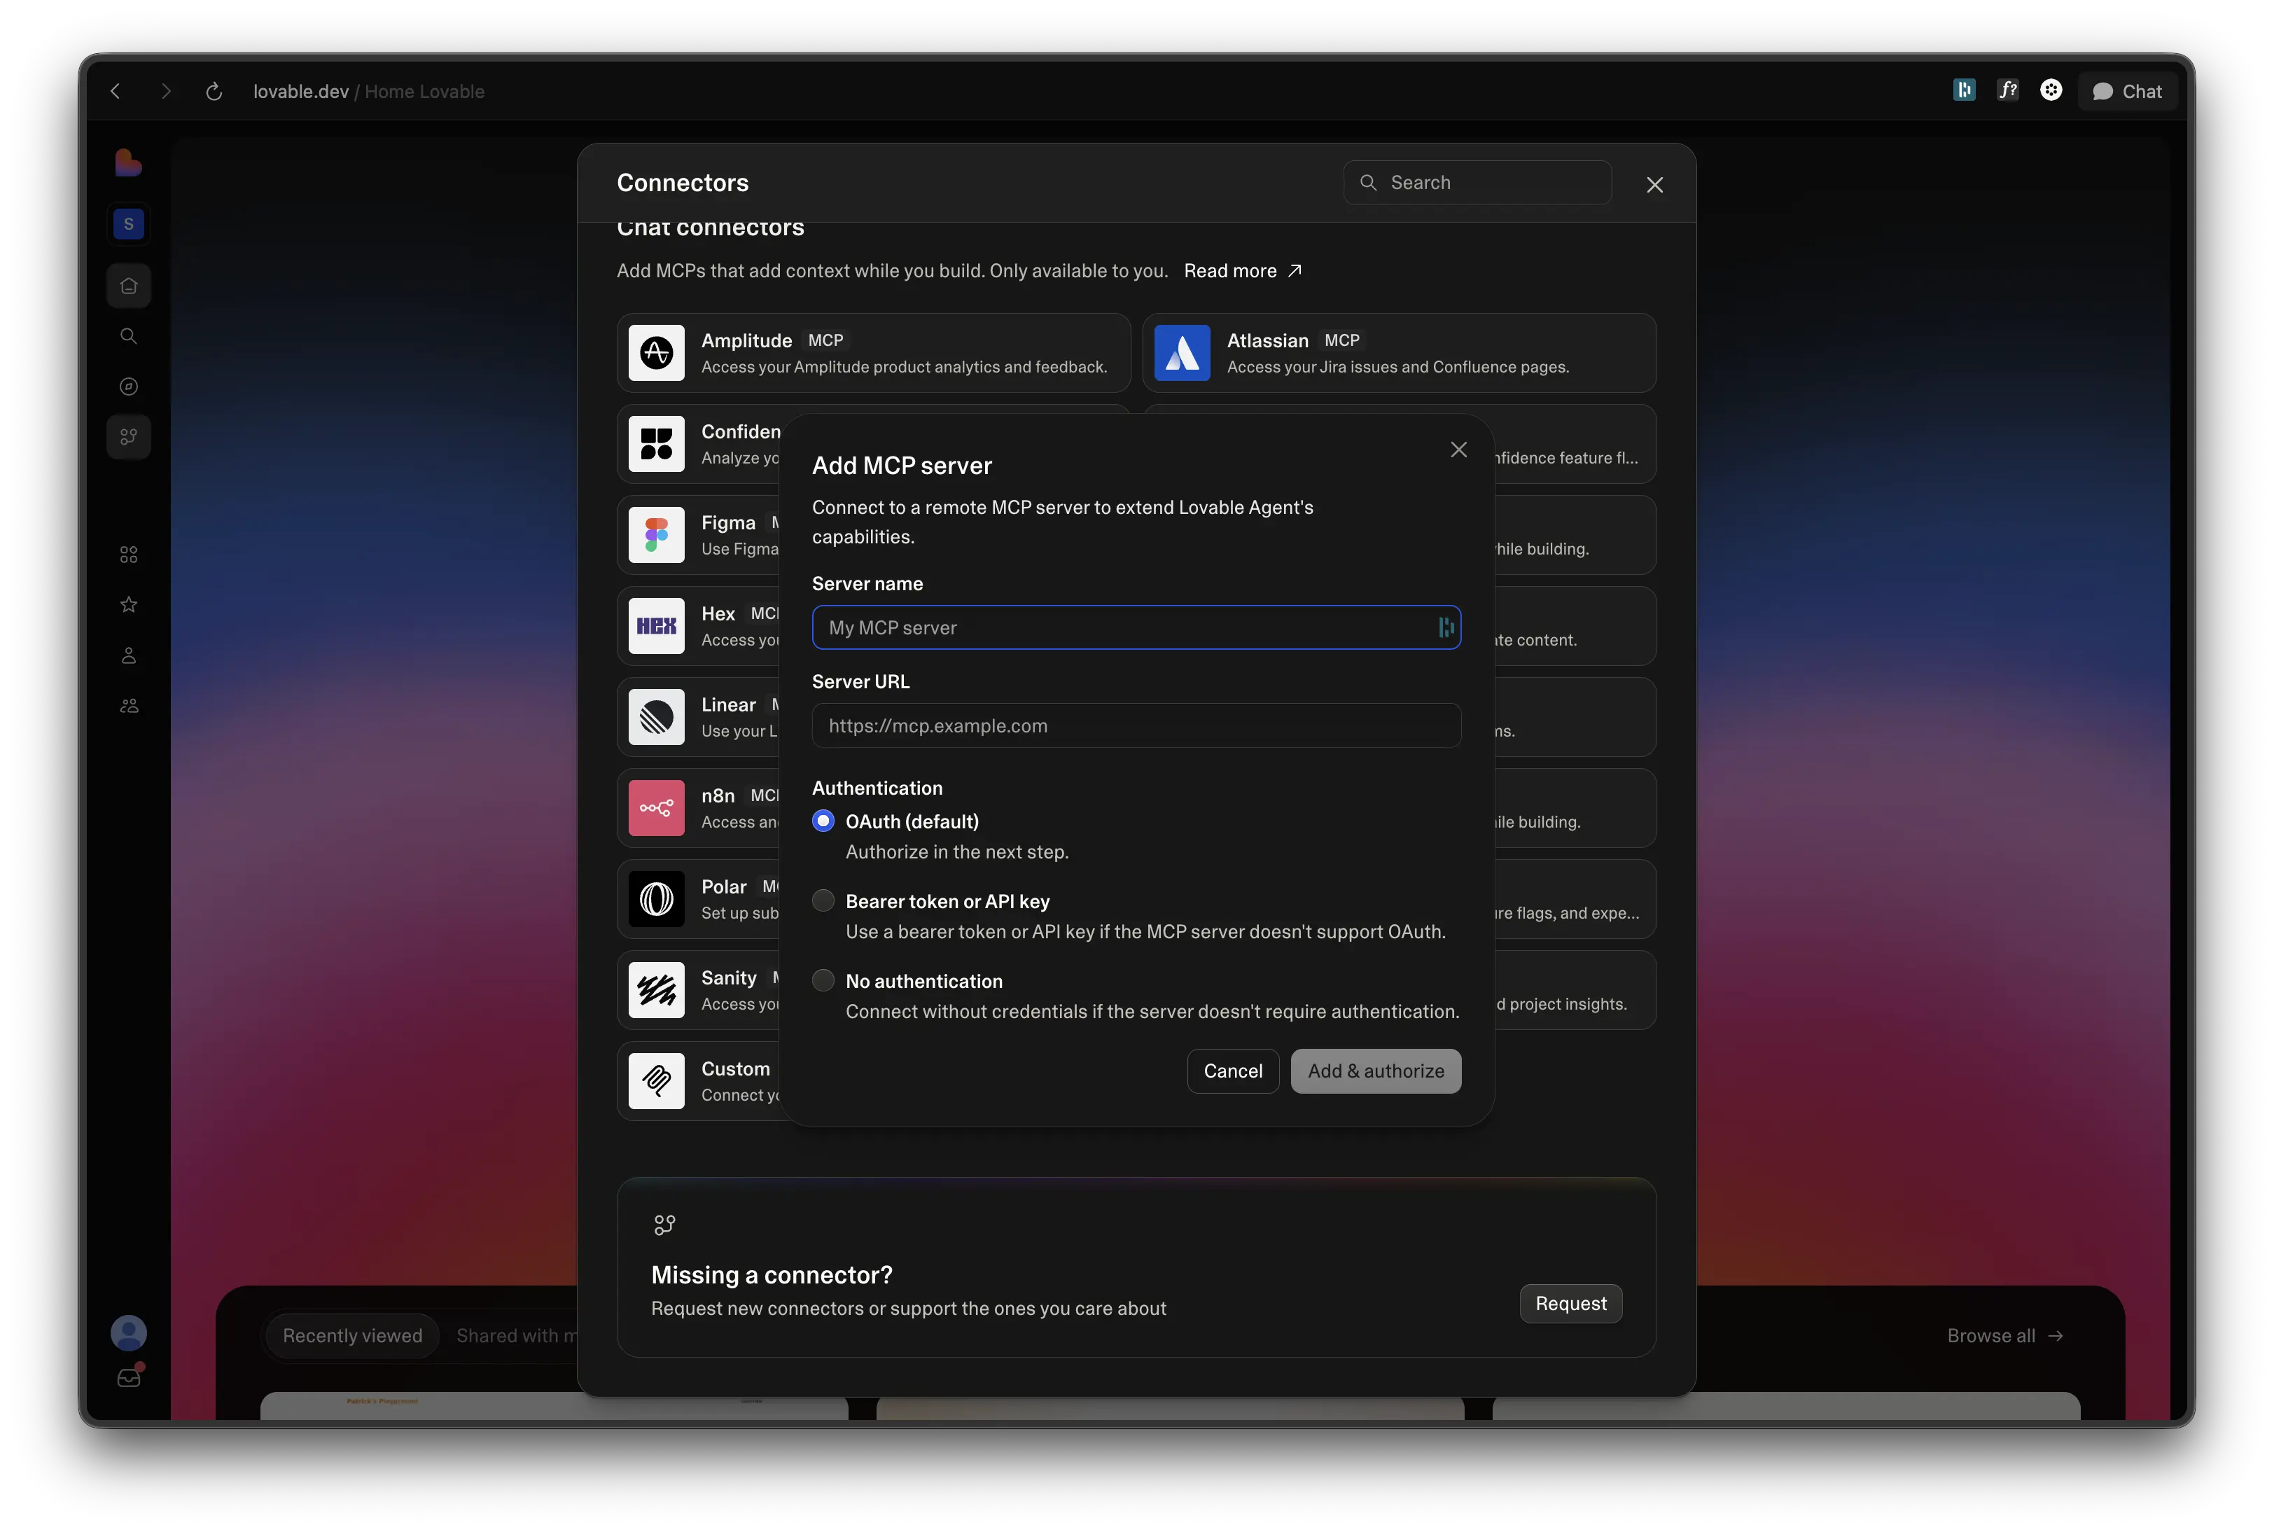Open the Chat panel button
Viewport: 2274px width, 1532px height.
point(2126,91)
